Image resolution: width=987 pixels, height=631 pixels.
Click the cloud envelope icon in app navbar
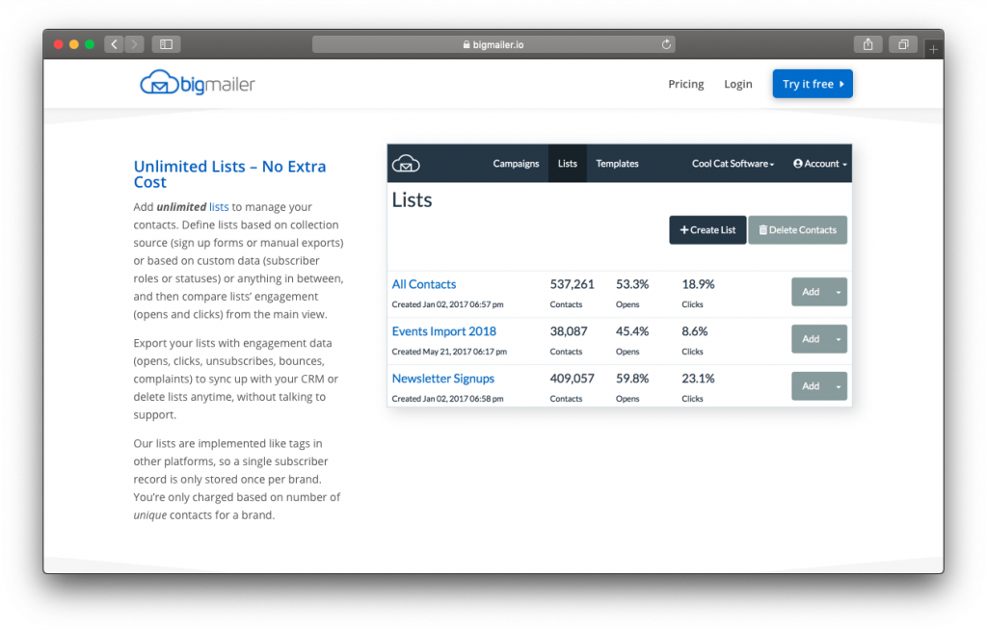click(x=406, y=164)
